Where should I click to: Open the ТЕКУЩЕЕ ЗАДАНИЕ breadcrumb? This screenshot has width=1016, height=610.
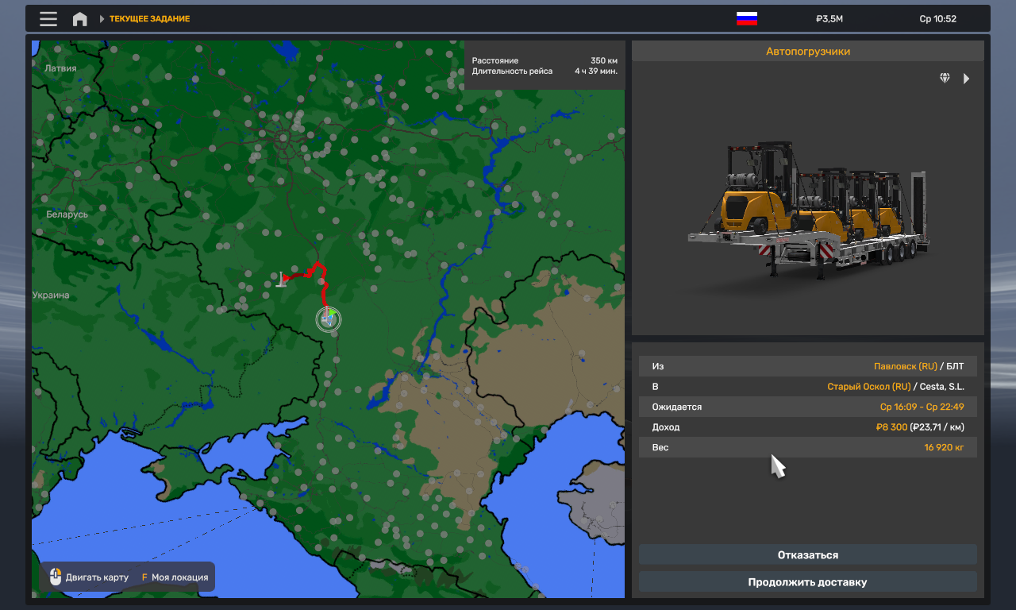click(149, 19)
